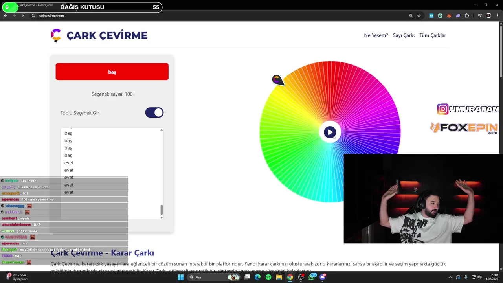Viewport: 503px width, 283px height.
Task: Click chat message "allahın hakkı 3 turabi"
Action: 33,187
